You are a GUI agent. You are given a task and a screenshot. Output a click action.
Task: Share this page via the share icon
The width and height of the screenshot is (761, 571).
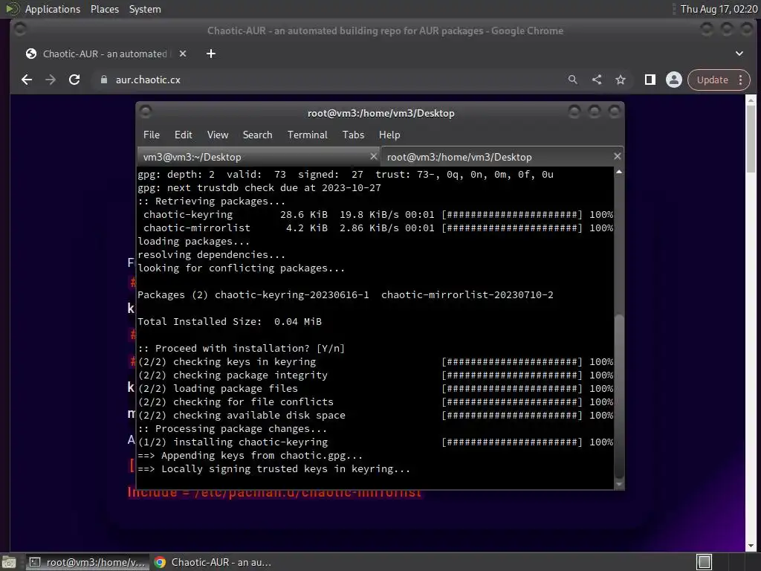(597, 80)
